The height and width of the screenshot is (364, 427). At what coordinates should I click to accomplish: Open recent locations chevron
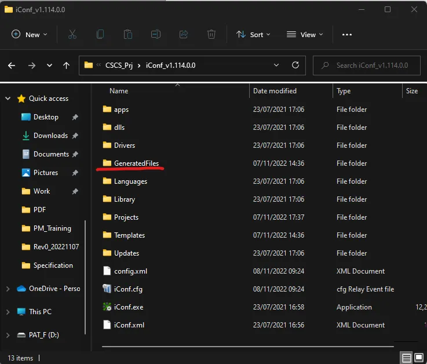(x=49, y=65)
